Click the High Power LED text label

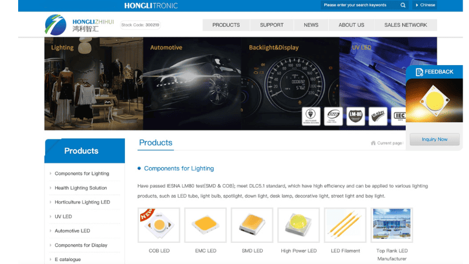pyautogui.click(x=299, y=251)
